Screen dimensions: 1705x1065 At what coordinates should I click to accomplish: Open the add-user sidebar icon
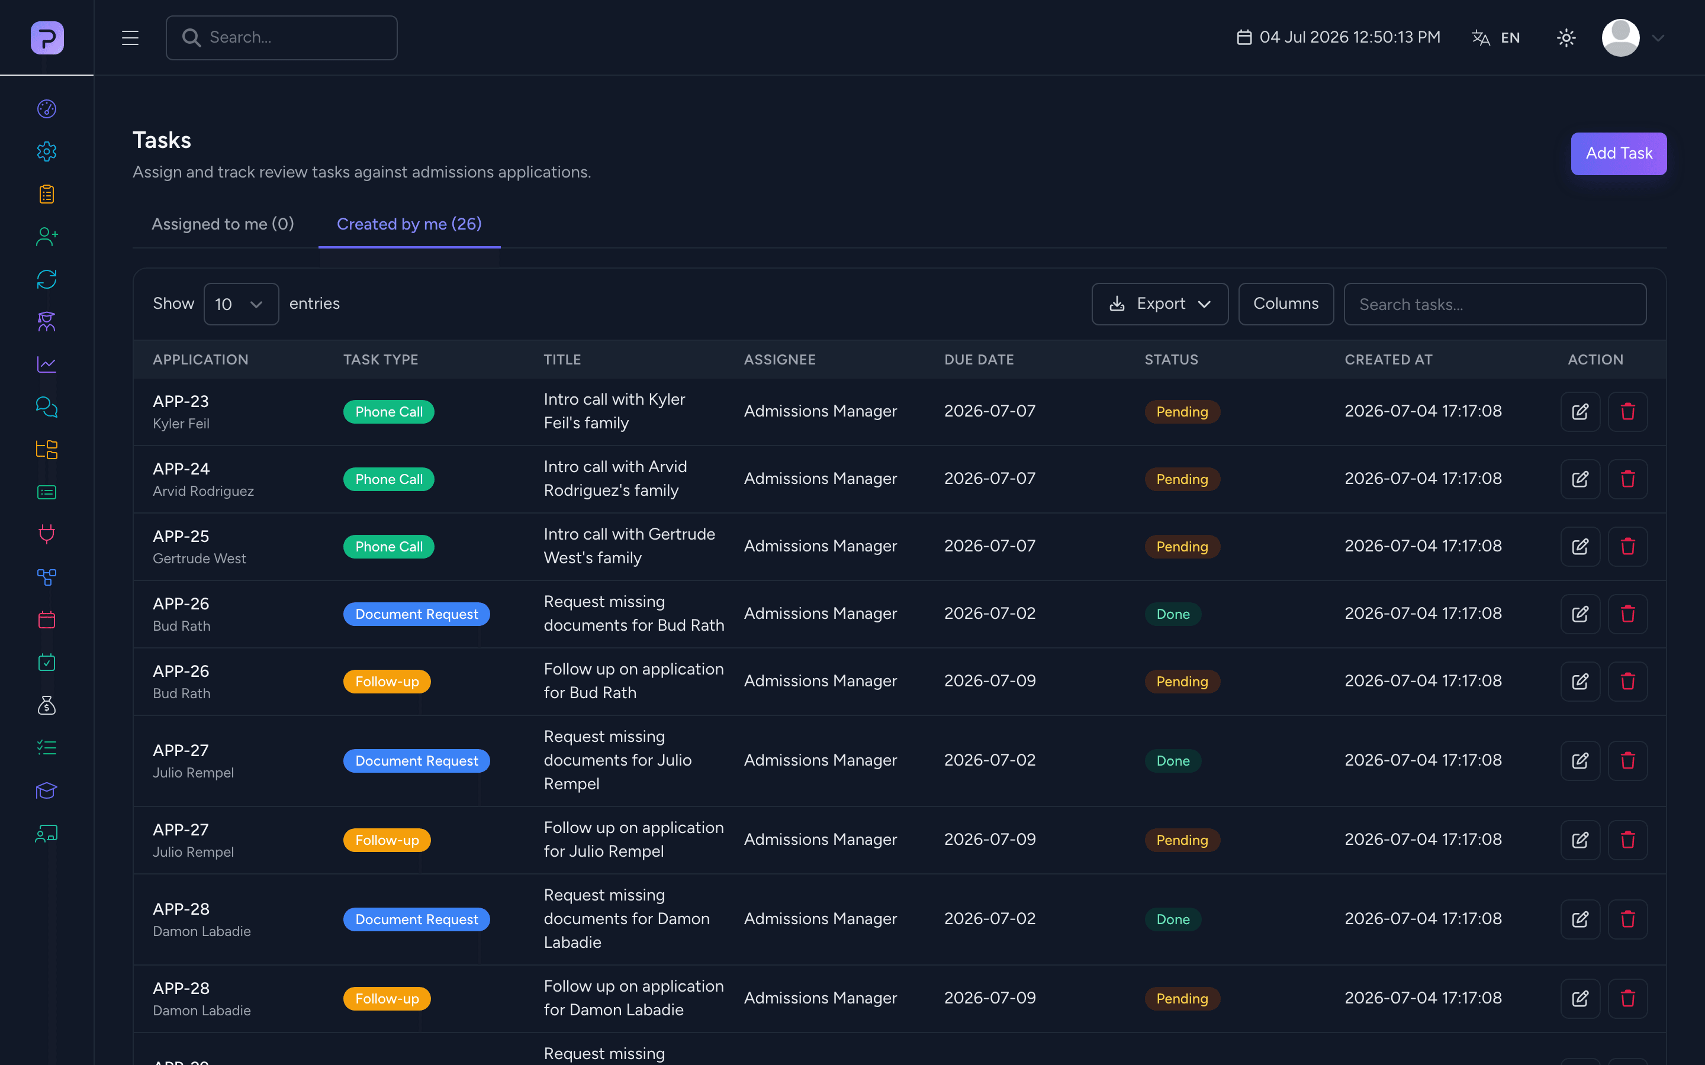point(47,237)
